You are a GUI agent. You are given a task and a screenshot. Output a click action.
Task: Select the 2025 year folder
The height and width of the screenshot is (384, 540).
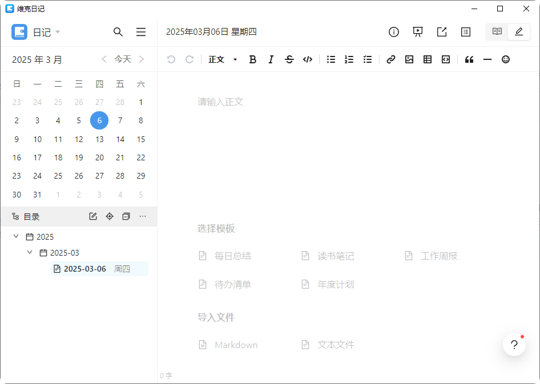click(40, 237)
